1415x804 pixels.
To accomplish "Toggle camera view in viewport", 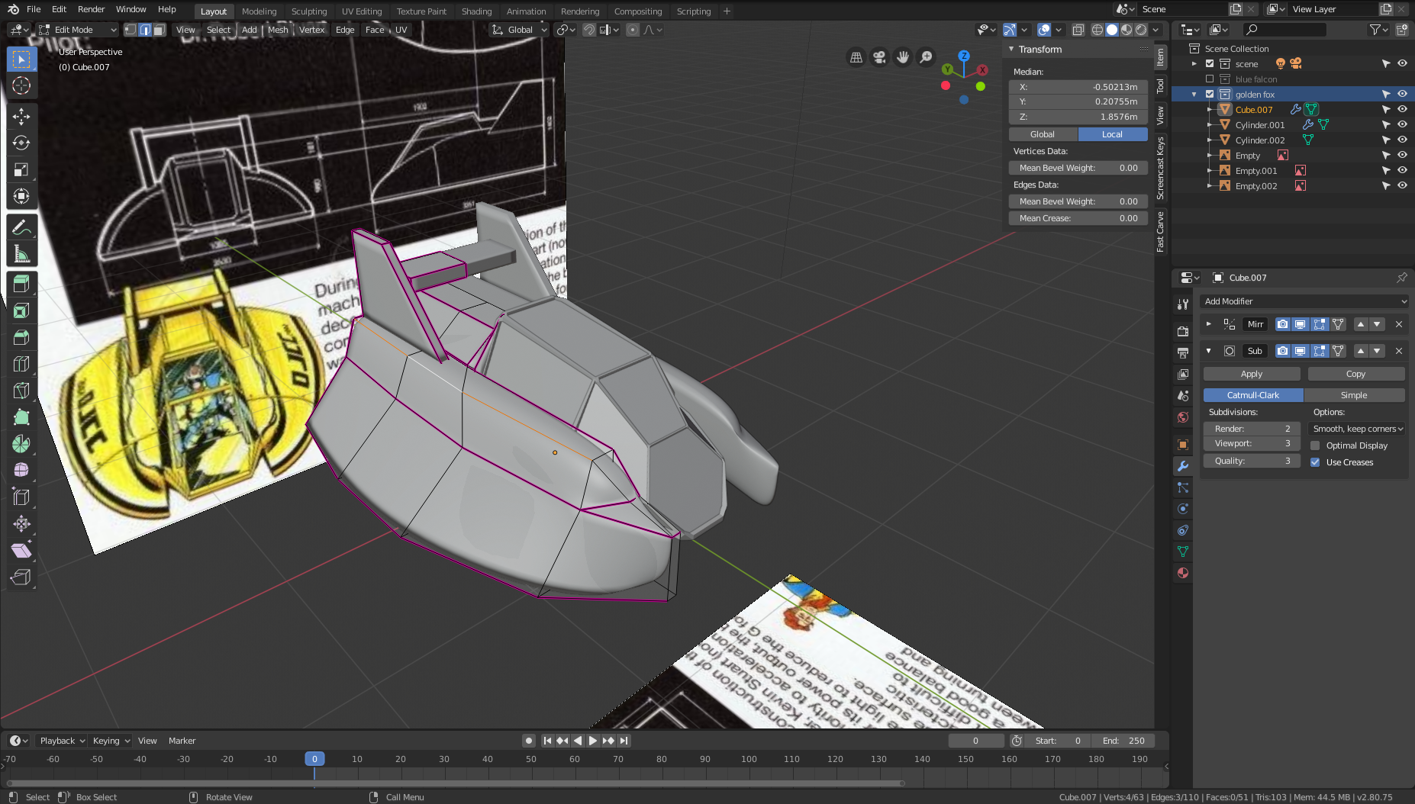I will (x=880, y=57).
